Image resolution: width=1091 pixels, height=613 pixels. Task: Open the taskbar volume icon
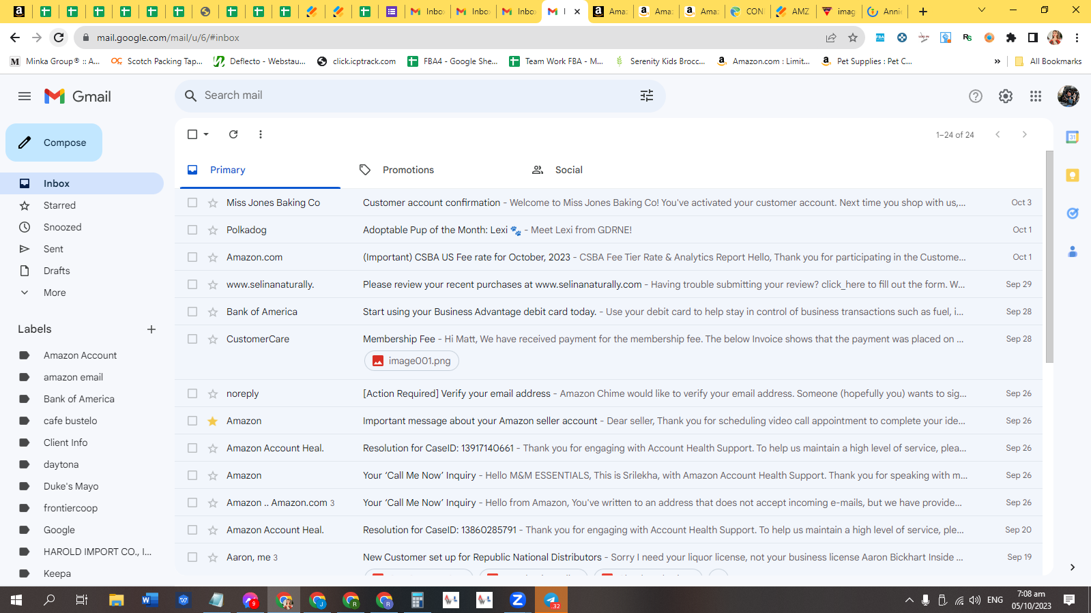[x=975, y=600]
